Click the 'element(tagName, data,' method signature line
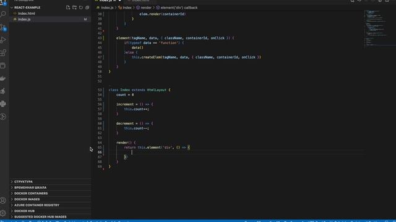This screenshot has width=396, height=222. pos(175,38)
